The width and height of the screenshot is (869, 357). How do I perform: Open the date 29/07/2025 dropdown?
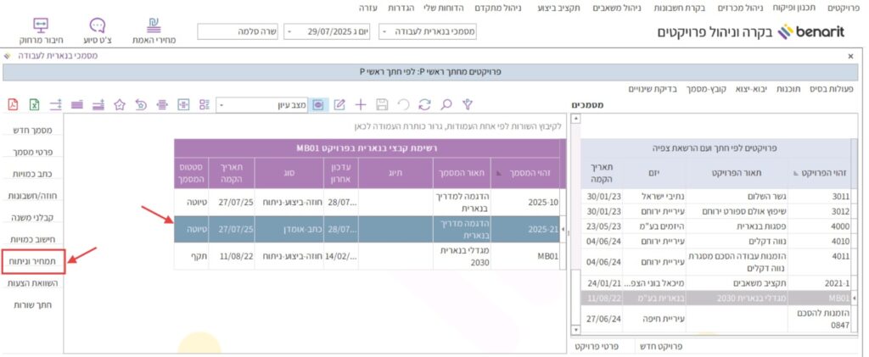(329, 32)
